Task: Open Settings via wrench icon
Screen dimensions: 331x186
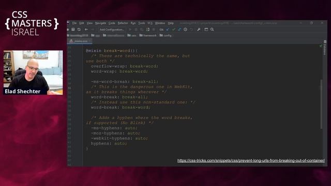Action: tap(199, 29)
